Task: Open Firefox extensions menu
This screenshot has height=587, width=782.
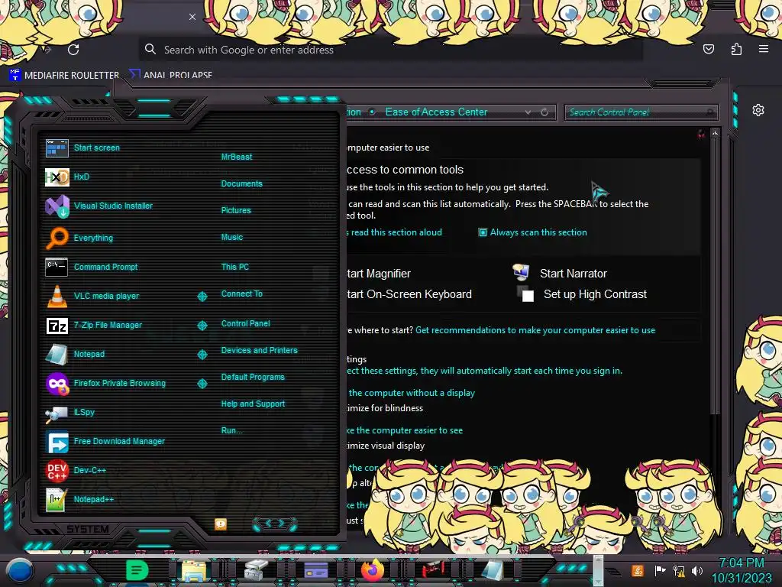Action: pos(736,49)
